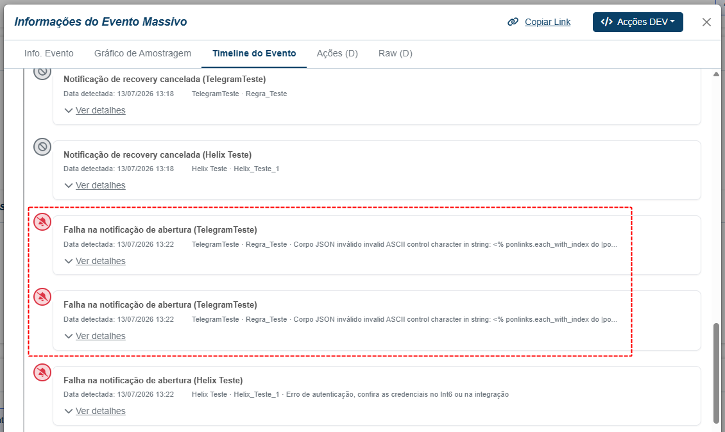Screen dimensions: 725x432
Task: Go to the "Ações (D)" tab
Action: tap(337, 54)
